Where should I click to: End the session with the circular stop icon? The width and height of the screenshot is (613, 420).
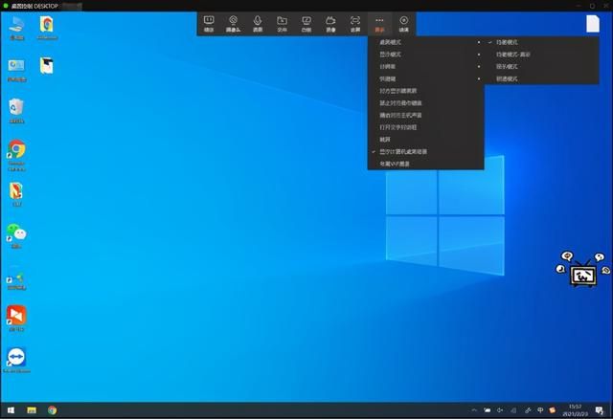pos(404,23)
